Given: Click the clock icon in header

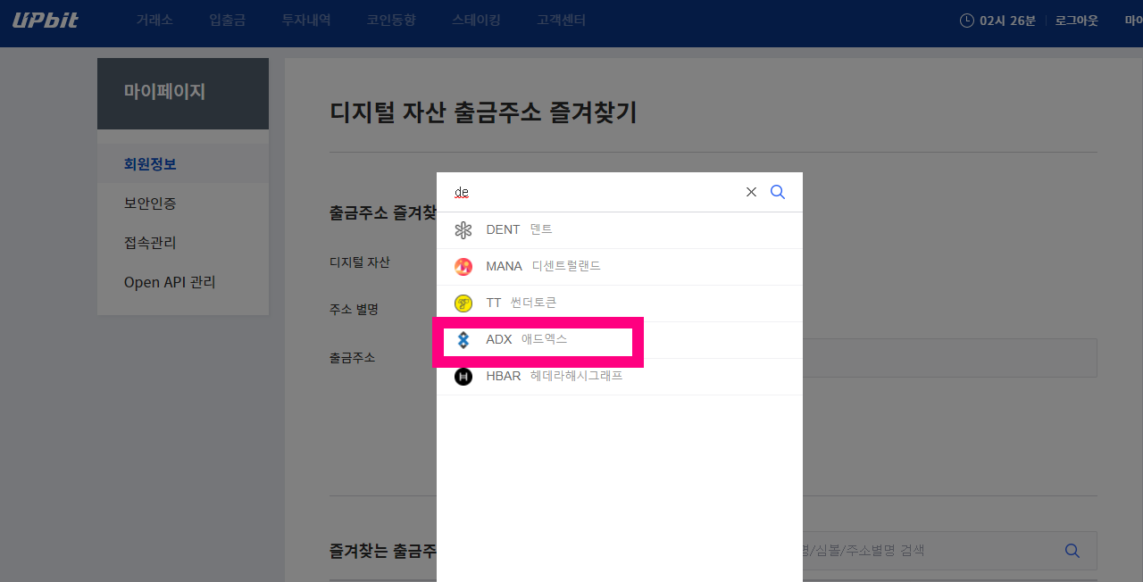Looking at the screenshot, I should [967, 21].
